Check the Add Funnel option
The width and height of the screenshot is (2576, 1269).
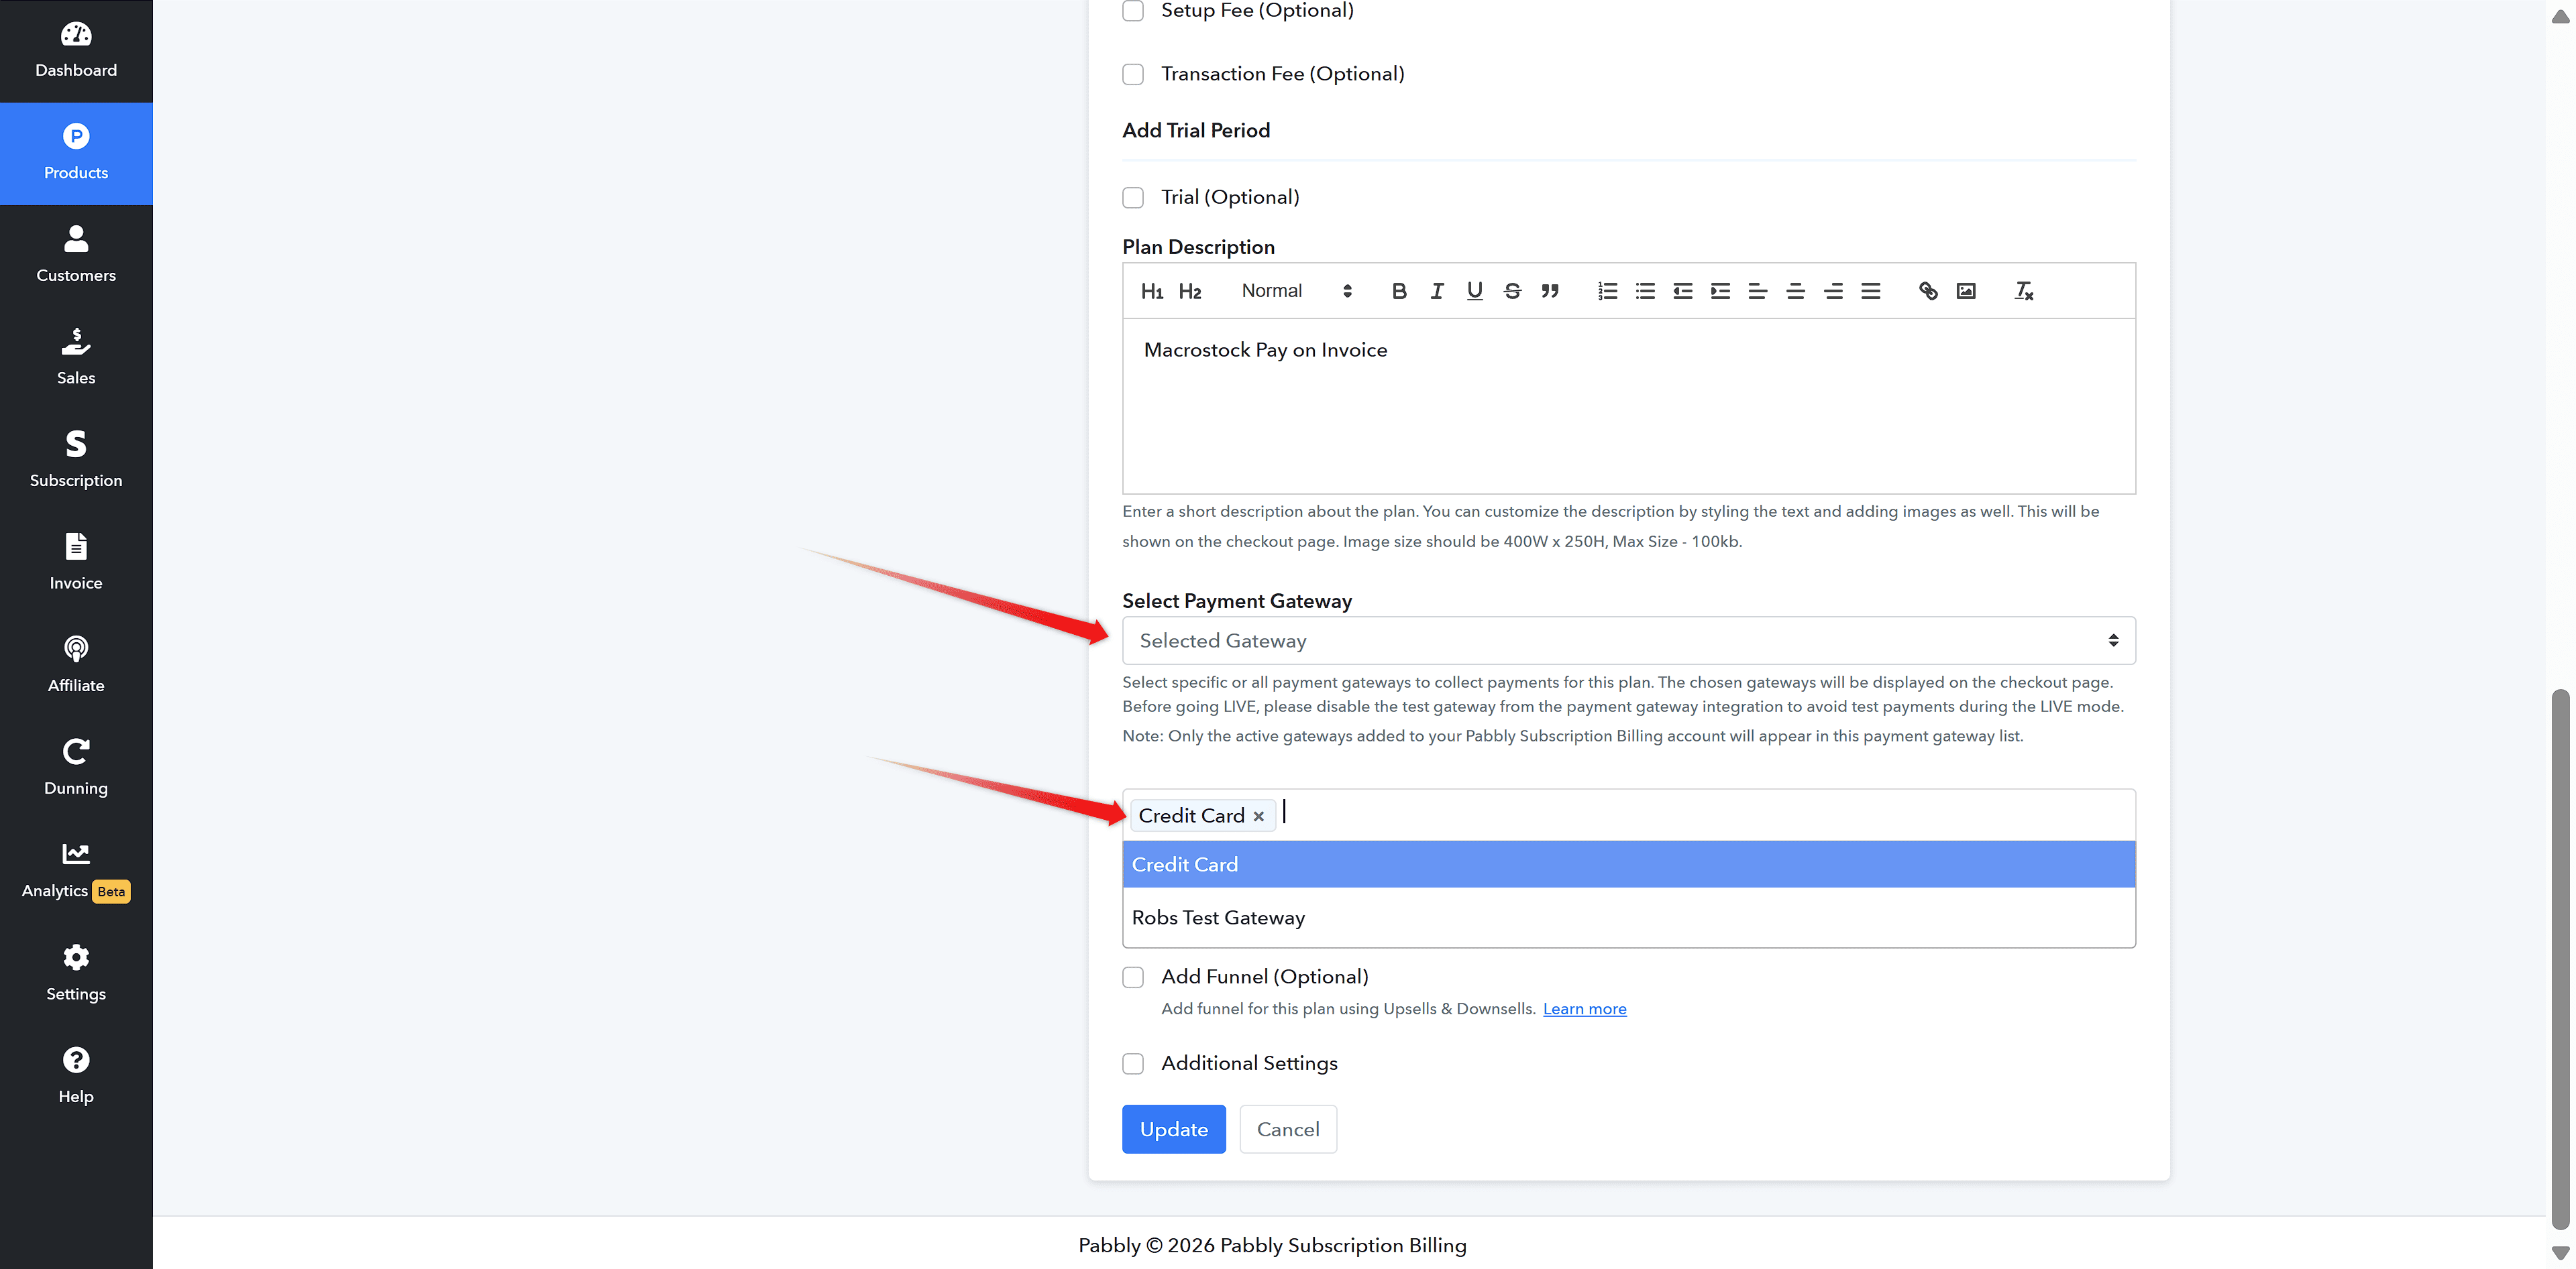(x=1133, y=977)
